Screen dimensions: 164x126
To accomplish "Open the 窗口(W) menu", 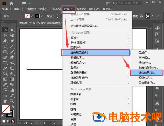I will pyautogui.click(x=94, y=9).
